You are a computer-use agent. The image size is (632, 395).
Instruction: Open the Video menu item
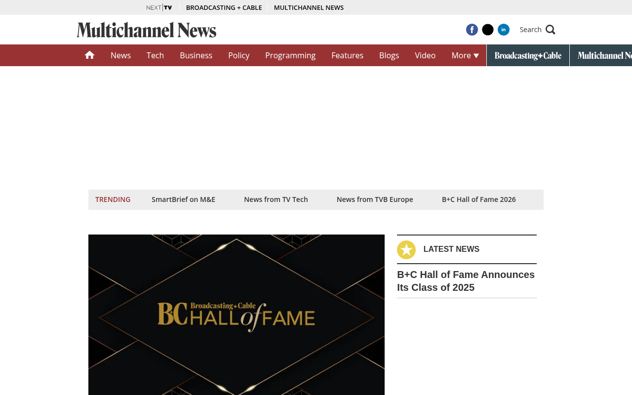425,55
